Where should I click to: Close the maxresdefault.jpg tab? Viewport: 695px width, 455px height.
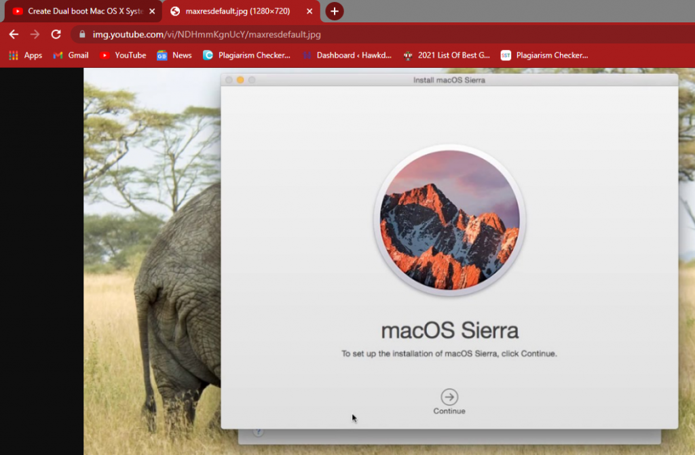coord(309,12)
